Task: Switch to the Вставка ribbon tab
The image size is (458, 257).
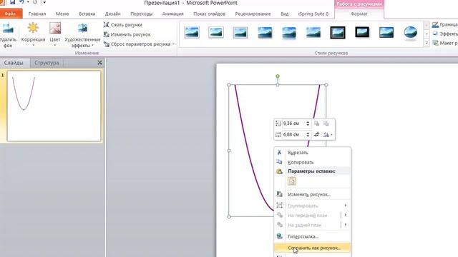Action: [x=87, y=14]
